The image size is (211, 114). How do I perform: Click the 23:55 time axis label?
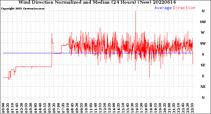click(192, 108)
